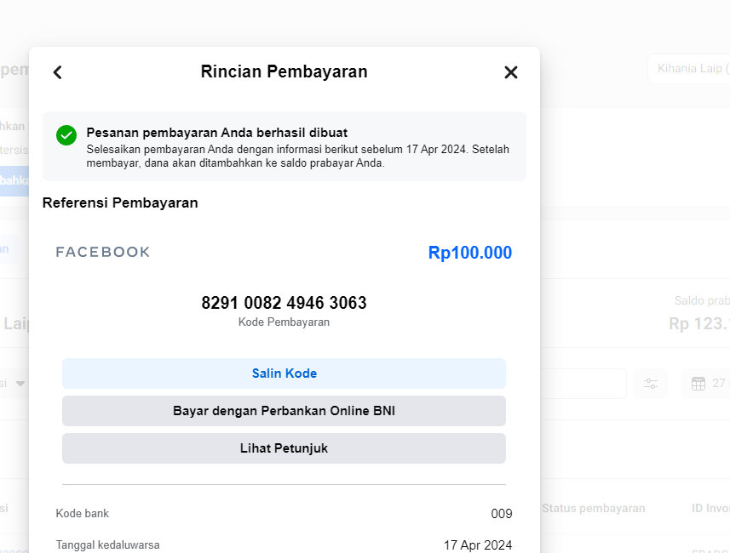Open Lihat Petunjuk instructions
This screenshot has width=730, height=553.
[x=284, y=448]
